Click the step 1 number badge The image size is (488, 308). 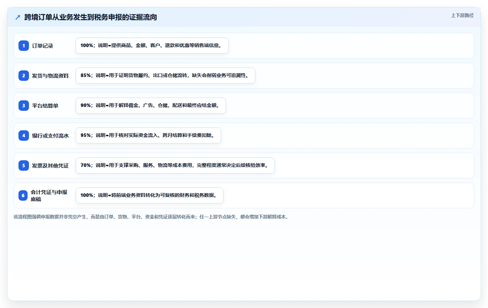click(x=24, y=46)
